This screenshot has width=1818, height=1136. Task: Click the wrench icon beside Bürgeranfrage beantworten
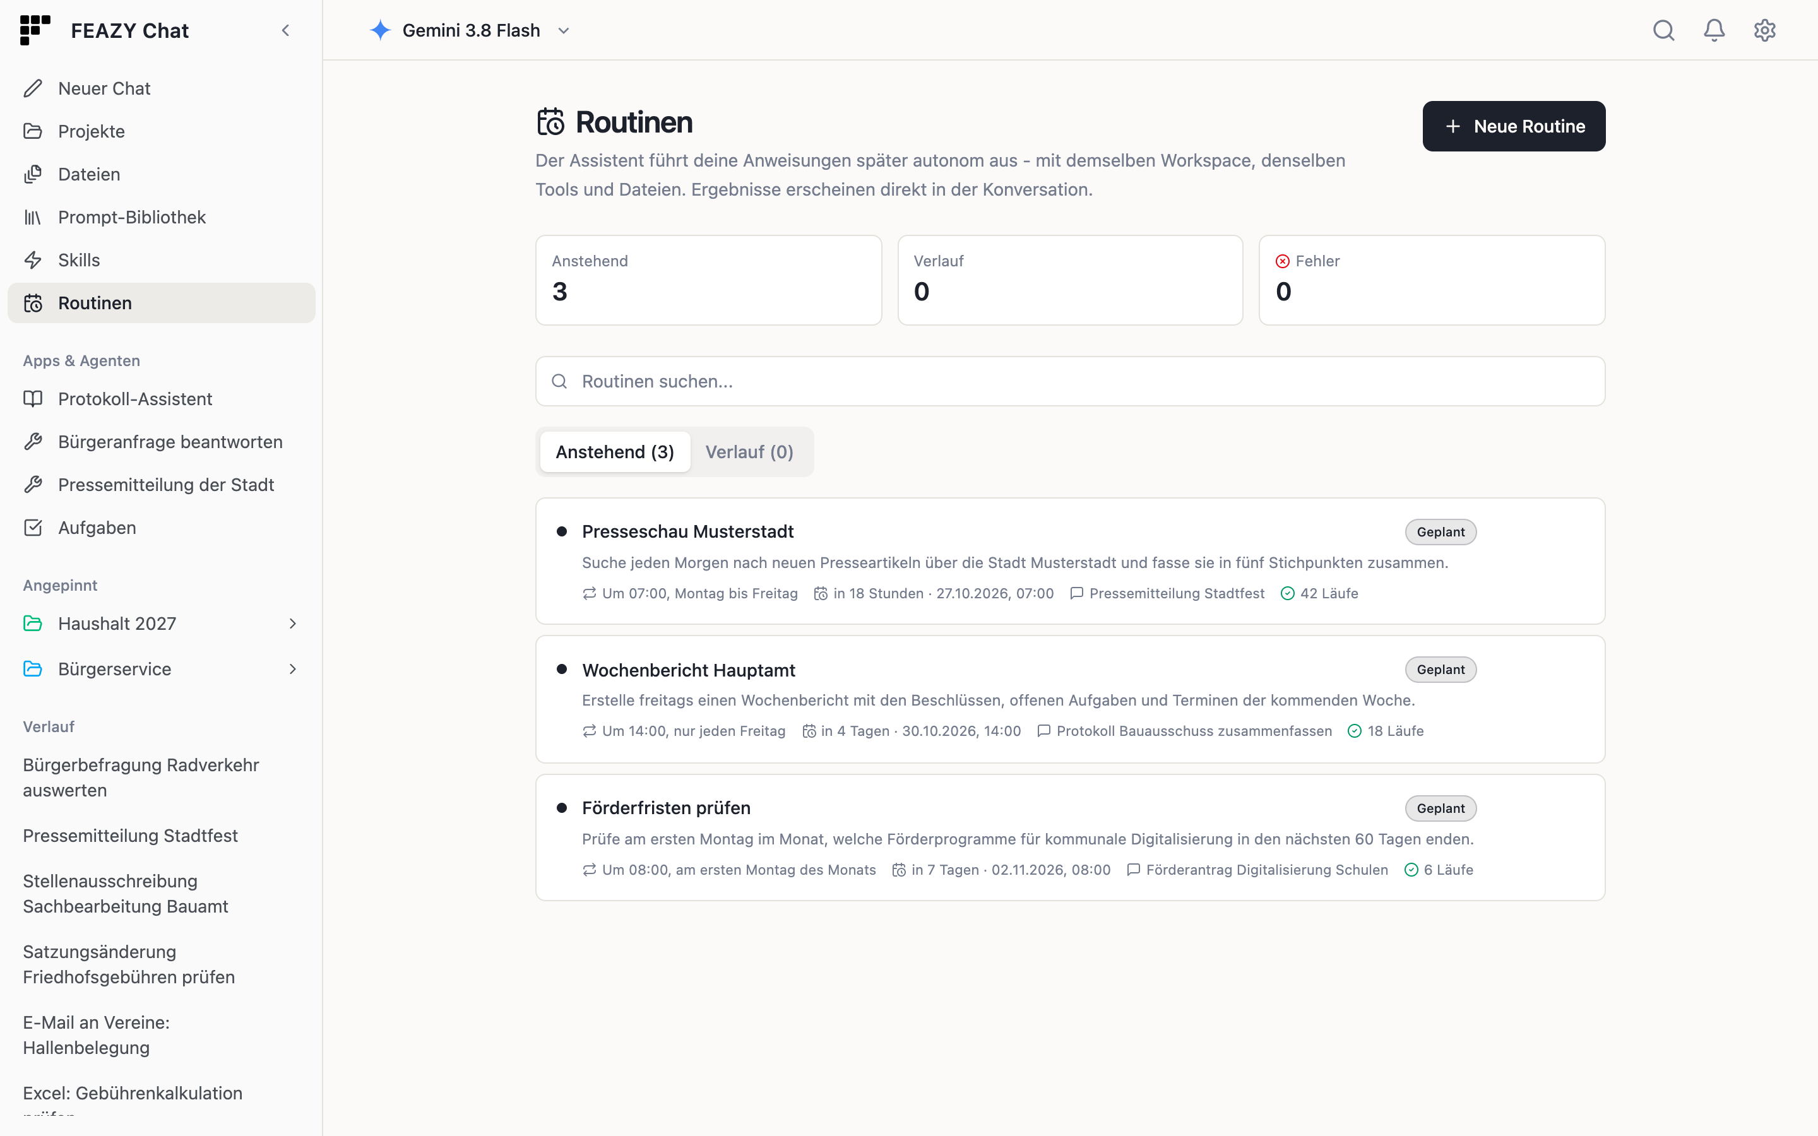33,442
